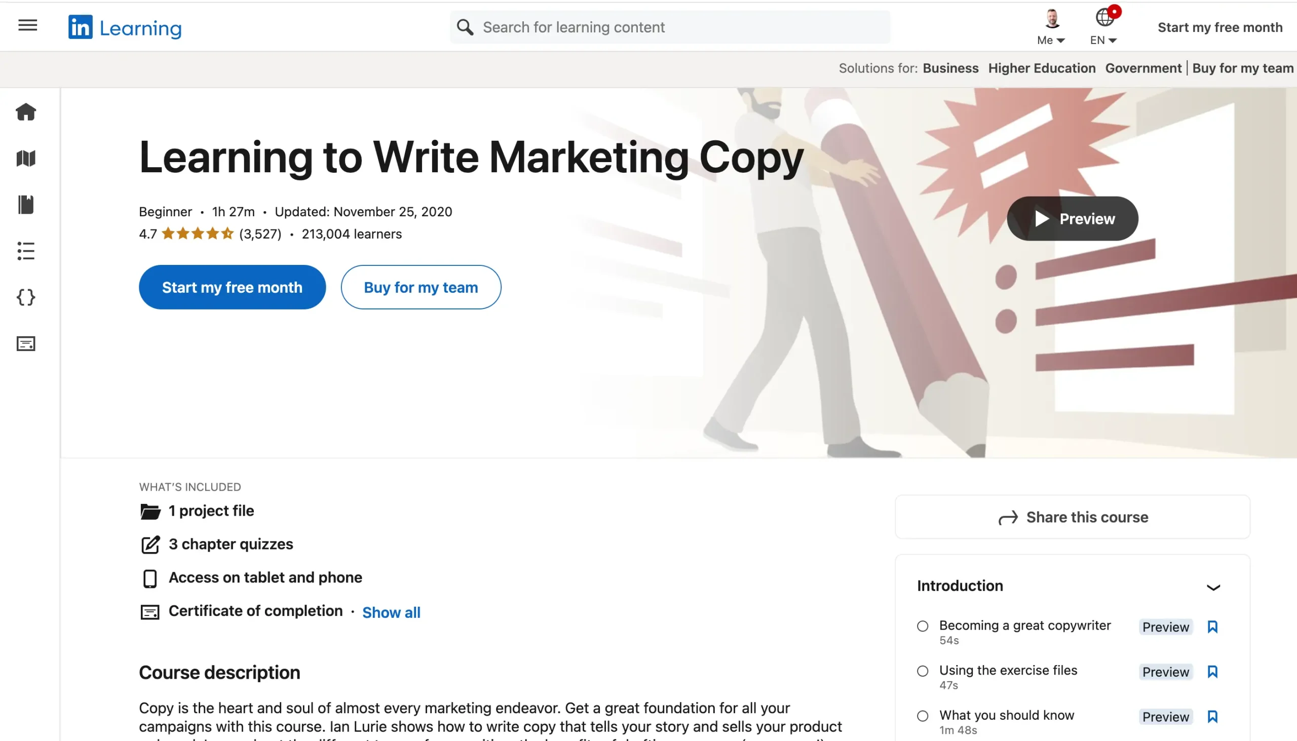Open the open-book sidebar icon
Viewport: 1297px width, 741px height.
pos(26,158)
